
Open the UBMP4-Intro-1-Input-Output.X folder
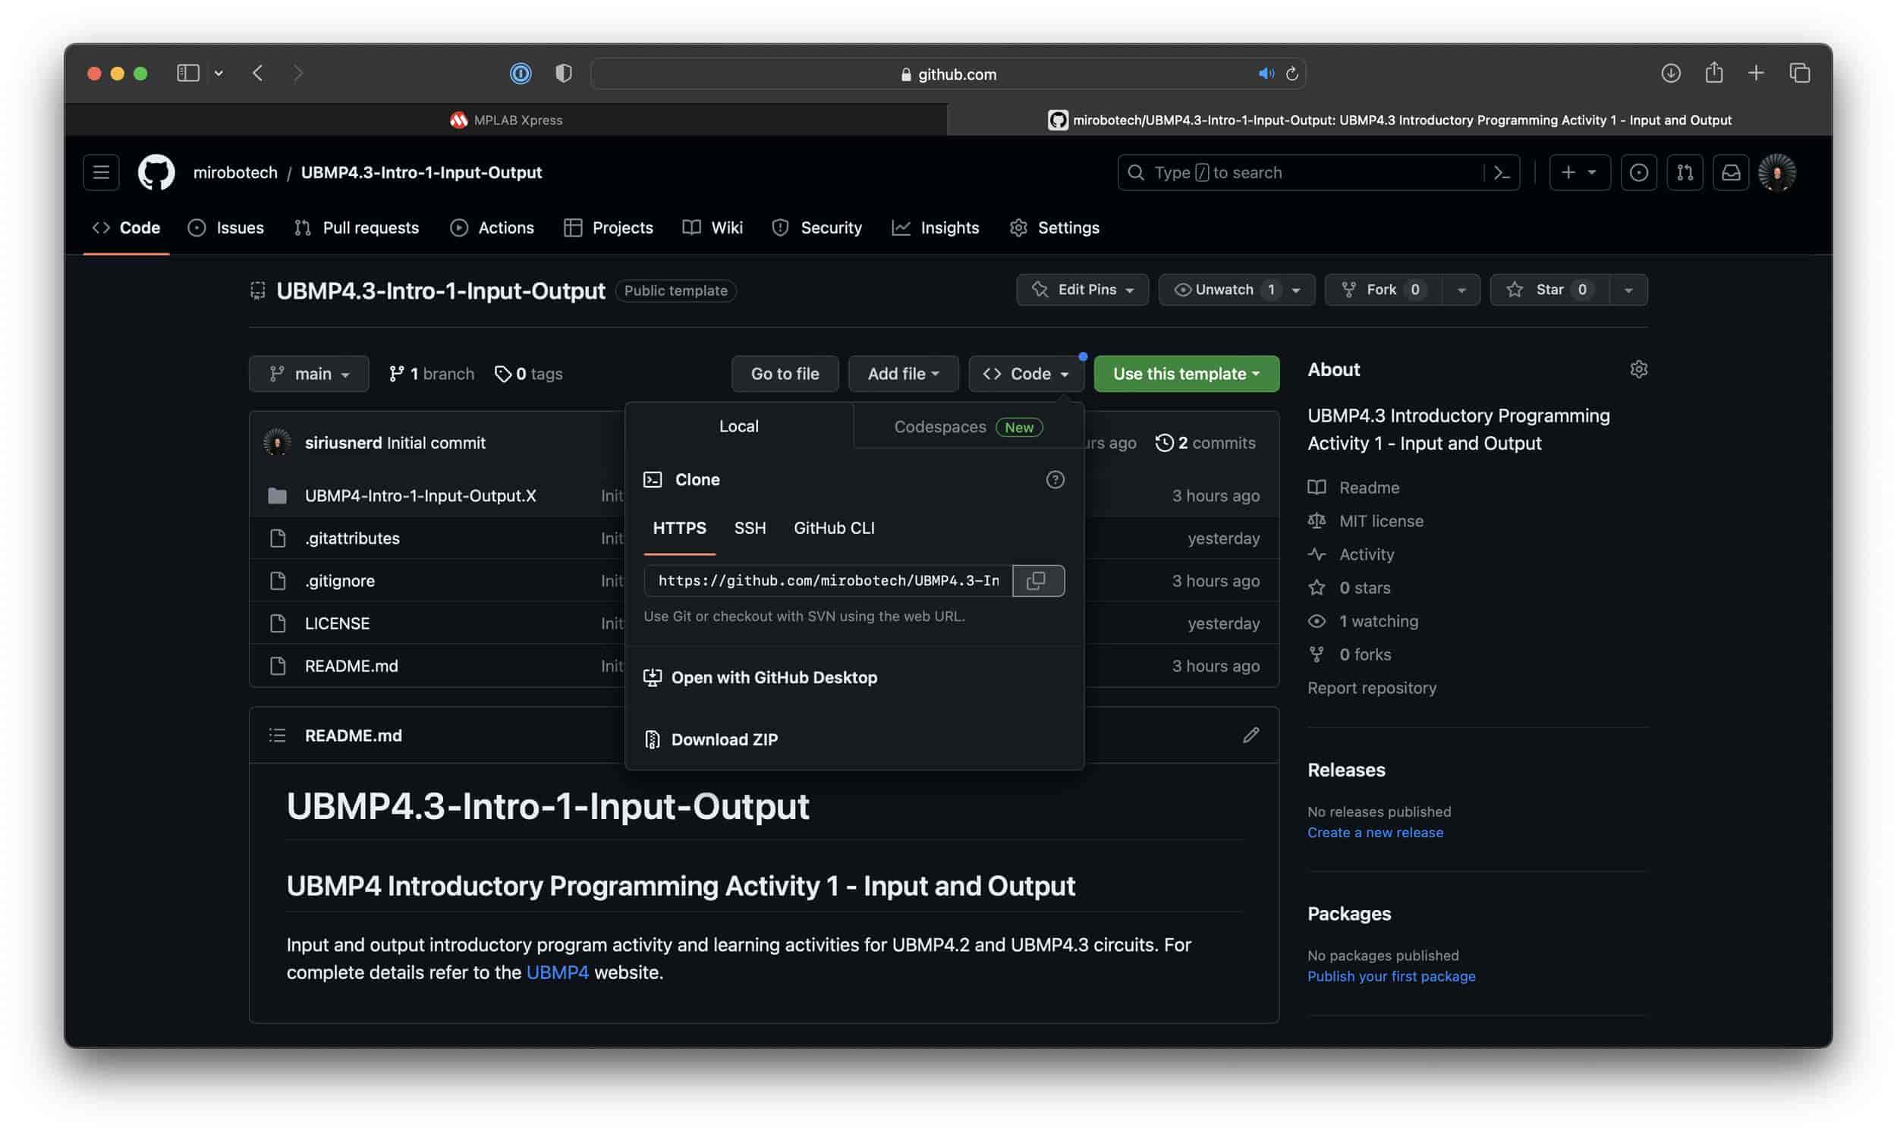tap(420, 495)
